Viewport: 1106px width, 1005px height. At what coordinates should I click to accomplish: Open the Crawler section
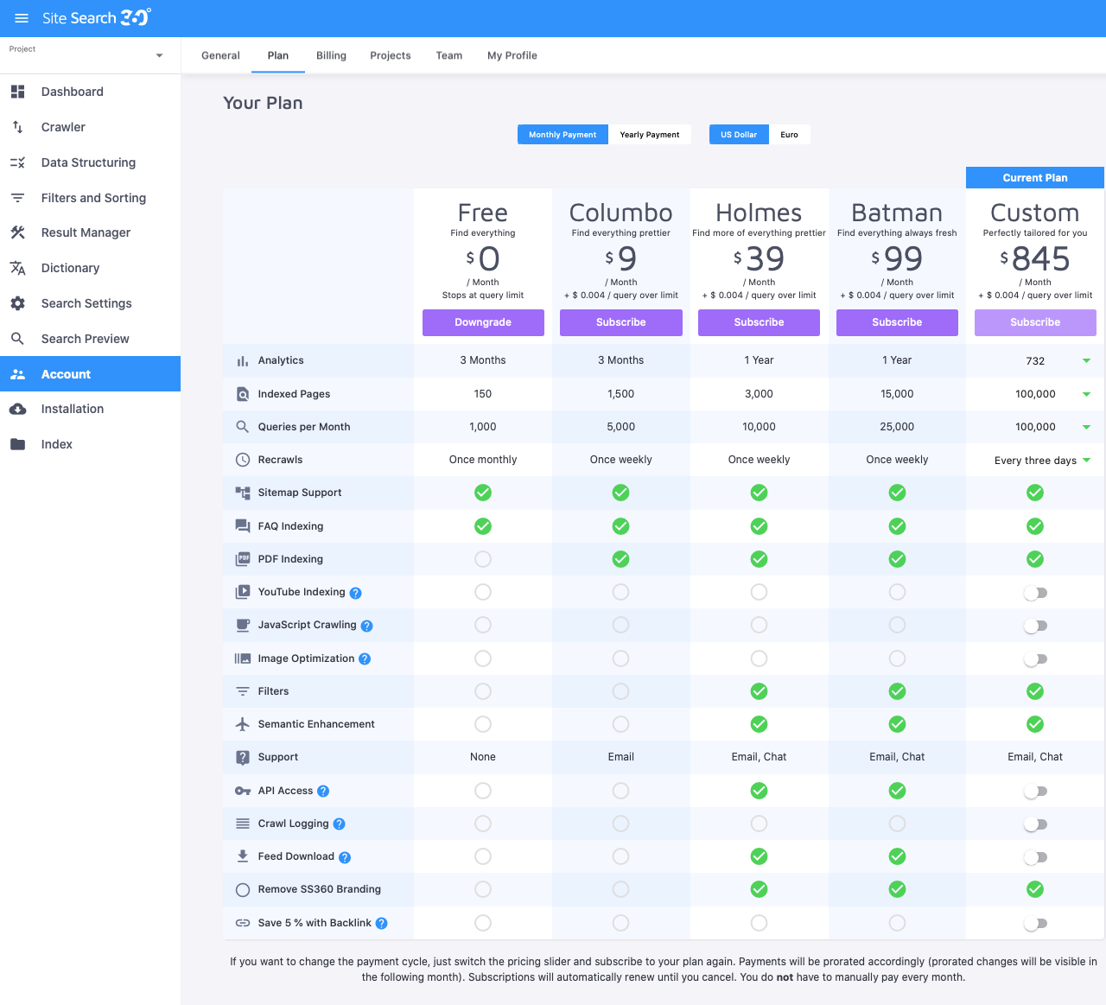63,127
